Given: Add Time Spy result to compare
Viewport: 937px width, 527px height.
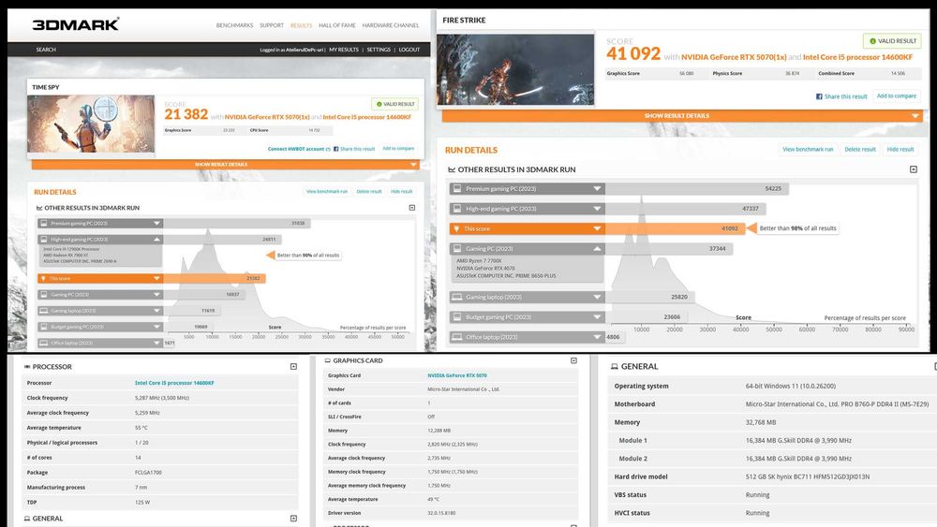Looking at the screenshot, I should (x=398, y=148).
